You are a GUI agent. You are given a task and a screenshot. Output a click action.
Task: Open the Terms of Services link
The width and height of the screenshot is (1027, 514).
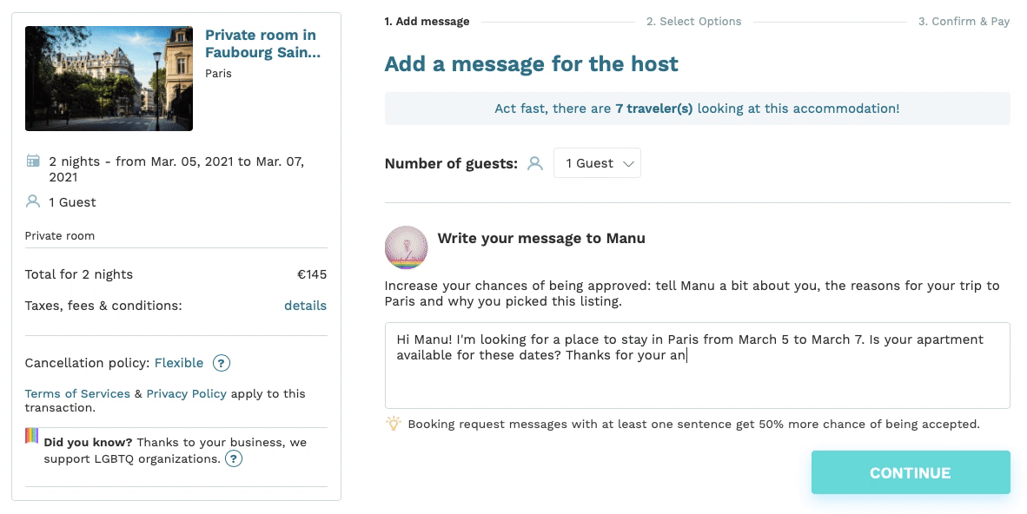click(x=77, y=393)
